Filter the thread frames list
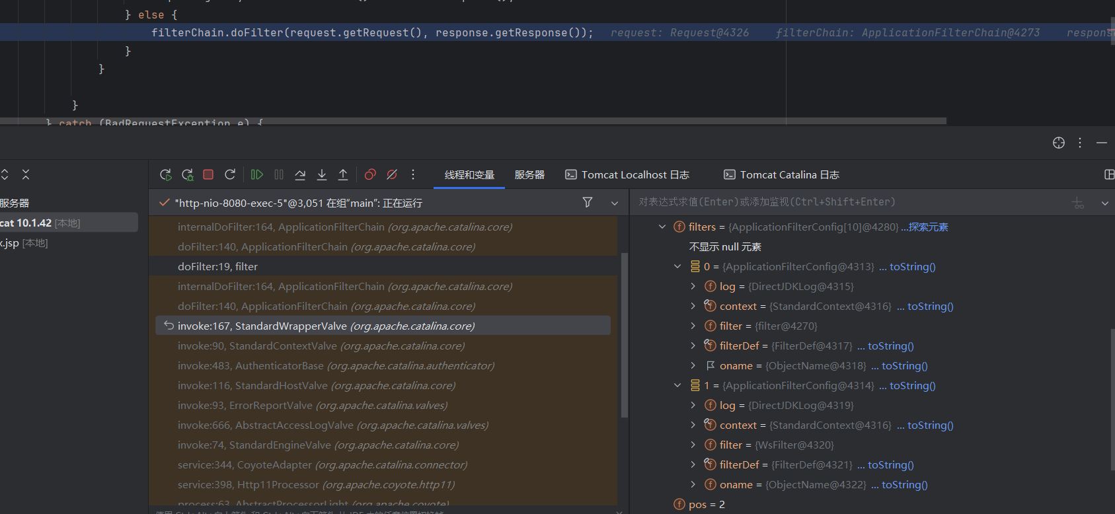The width and height of the screenshot is (1115, 514). tap(587, 202)
